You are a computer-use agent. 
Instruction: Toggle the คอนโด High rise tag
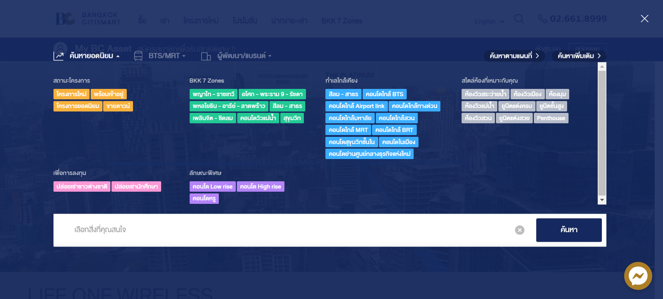click(260, 187)
